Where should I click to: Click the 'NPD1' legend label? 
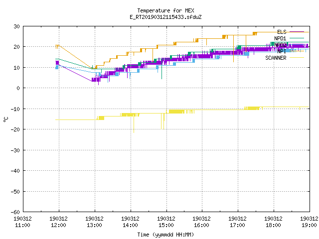click(x=280, y=38)
